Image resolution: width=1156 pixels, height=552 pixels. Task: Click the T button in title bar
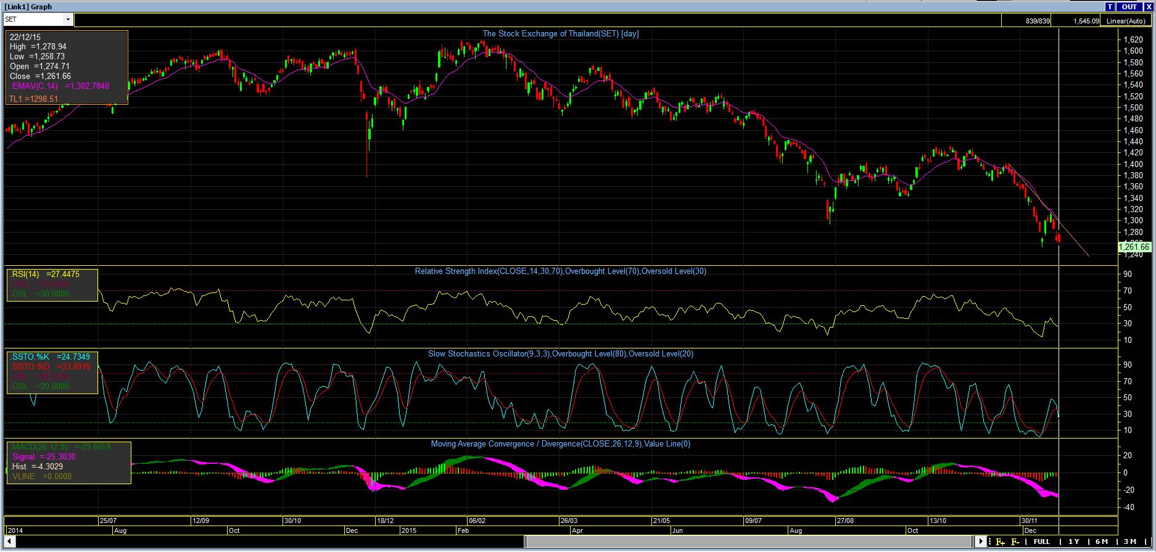pyautogui.click(x=1110, y=7)
